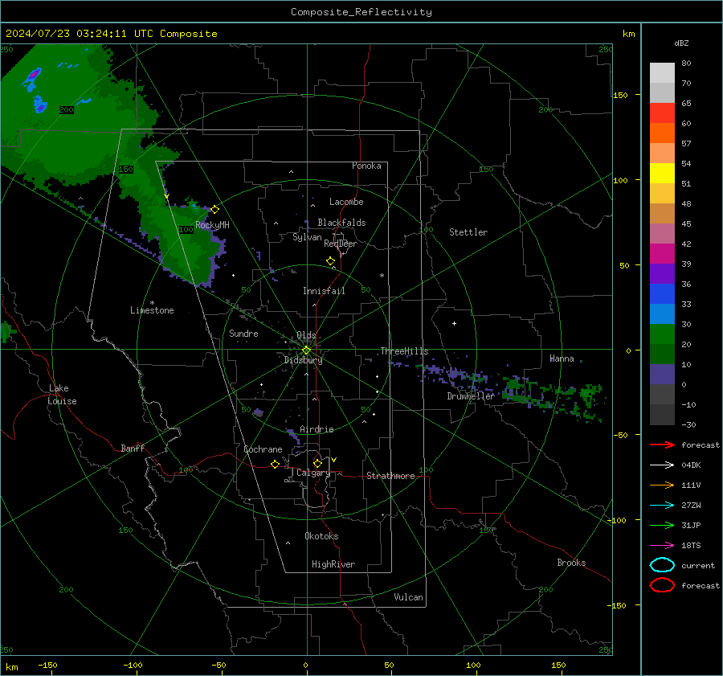Screen dimensions: 723x676
Task: Click the yellow diamond marker near Cochrane
Action: pyautogui.click(x=275, y=465)
